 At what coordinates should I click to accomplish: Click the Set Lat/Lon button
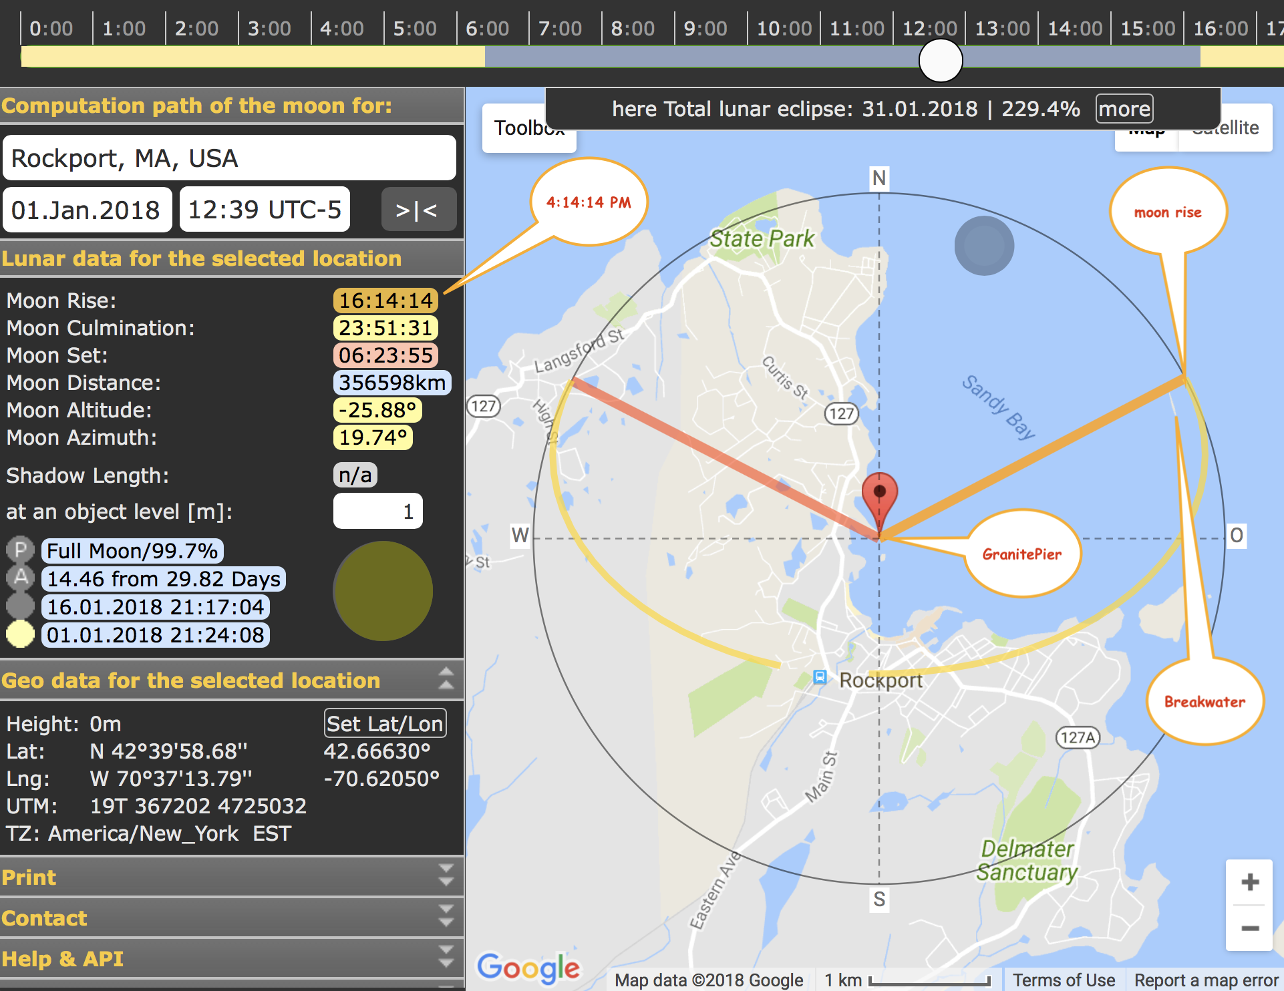(385, 723)
